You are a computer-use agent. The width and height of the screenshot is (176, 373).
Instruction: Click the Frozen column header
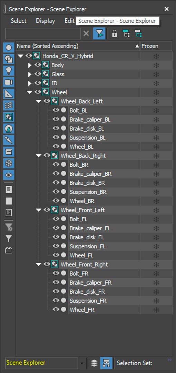pyautogui.click(x=156, y=46)
